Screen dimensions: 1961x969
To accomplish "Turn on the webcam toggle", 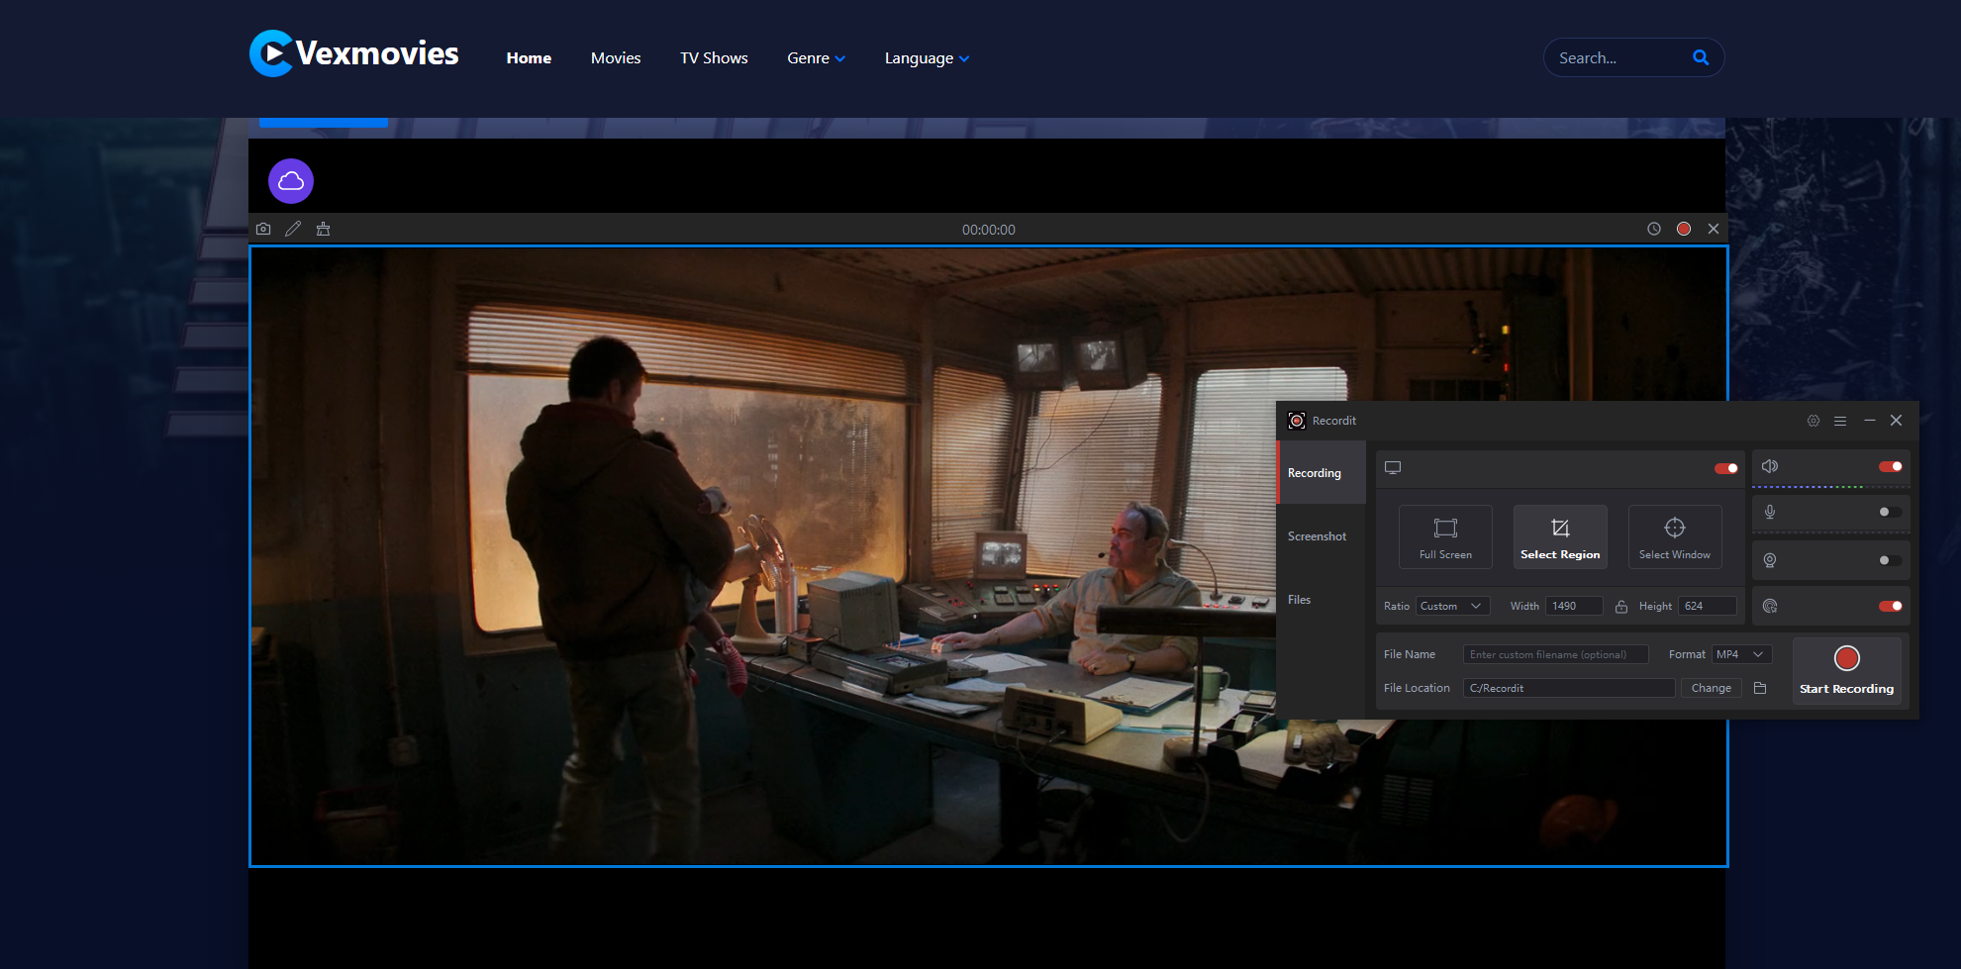I will [x=1890, y=560].
